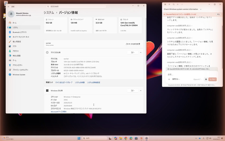This screenshot has width=225, height=141.
Task: Expand first computer-use step in chat
Action: click(x=179, y=26)
